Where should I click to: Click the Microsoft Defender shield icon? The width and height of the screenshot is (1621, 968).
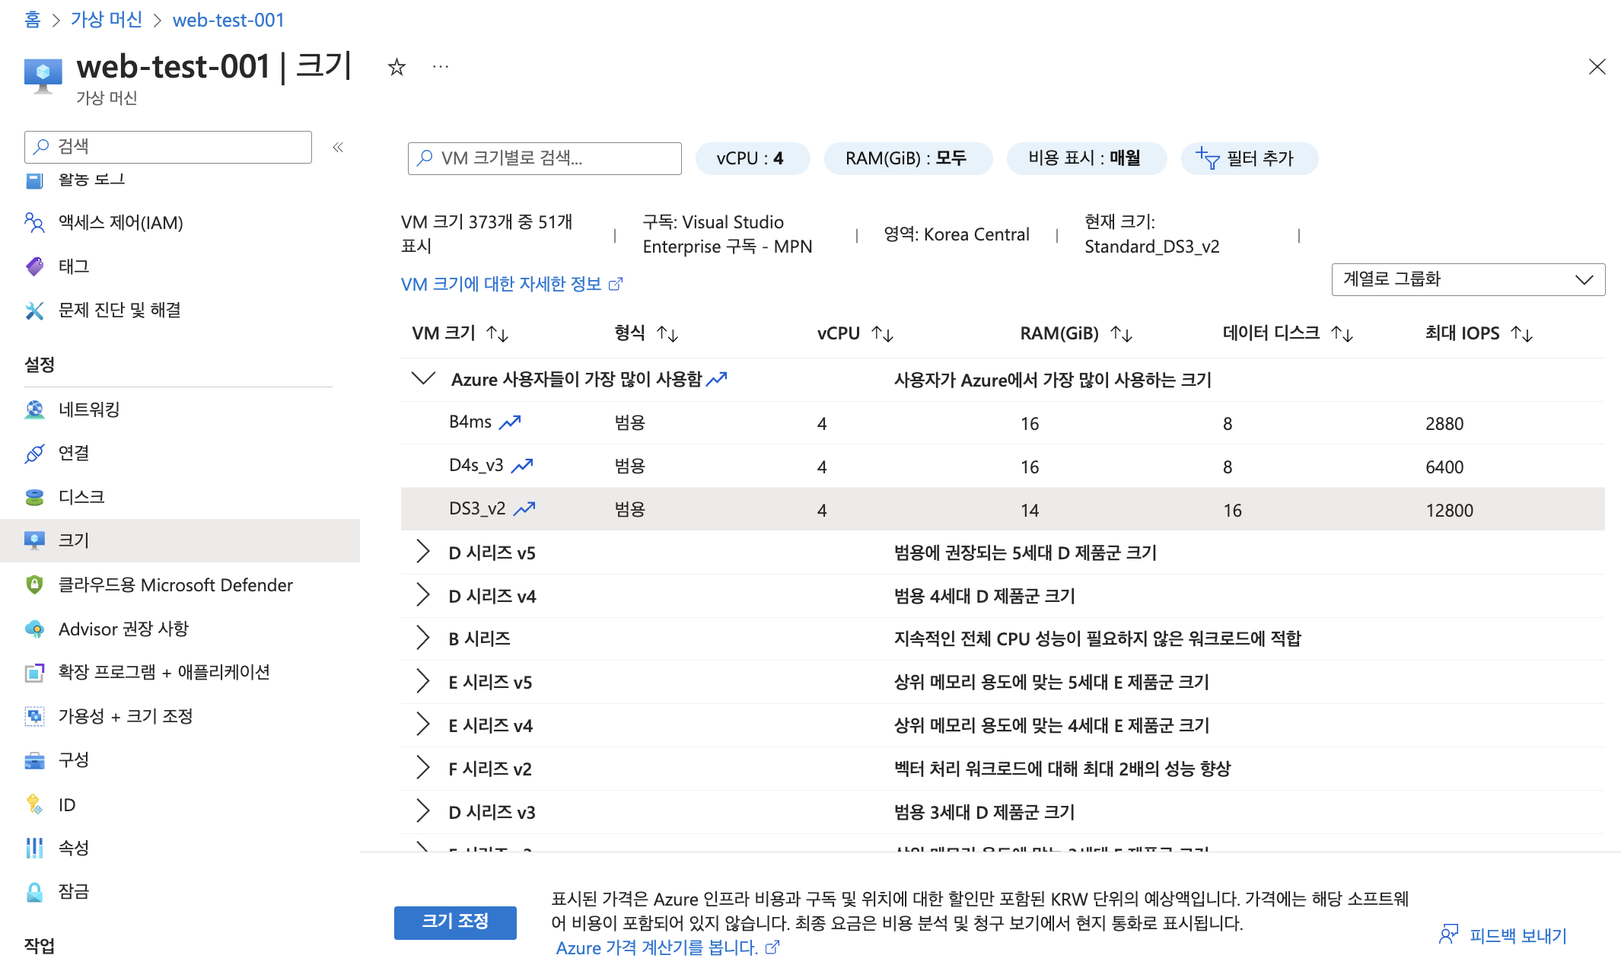(x=35, y=584)
